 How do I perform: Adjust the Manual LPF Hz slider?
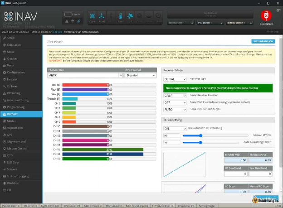tap(215, 135)
